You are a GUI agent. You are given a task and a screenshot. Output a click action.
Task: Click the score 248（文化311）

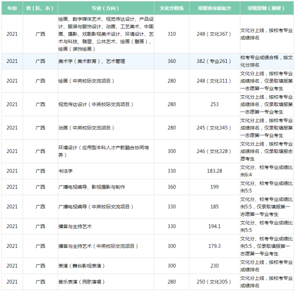[214, 81]
